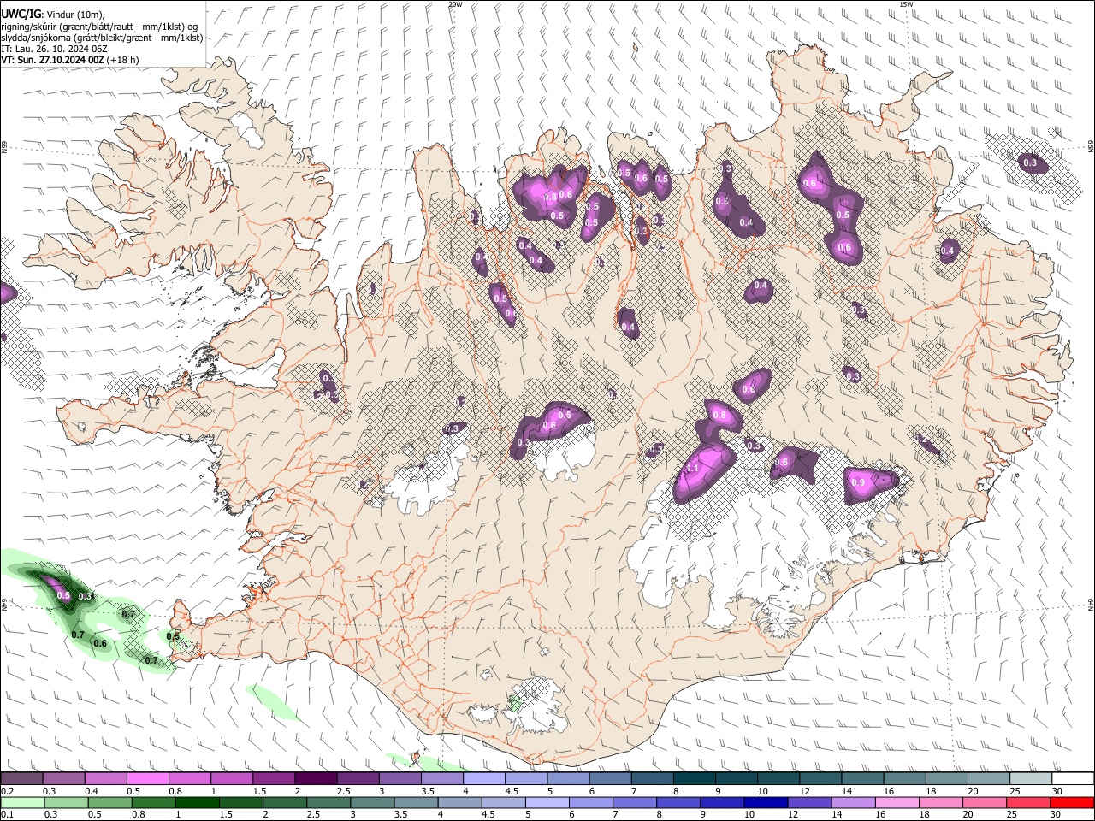Click the 0.5 value inside the southwest rain band

pos(62,596)
